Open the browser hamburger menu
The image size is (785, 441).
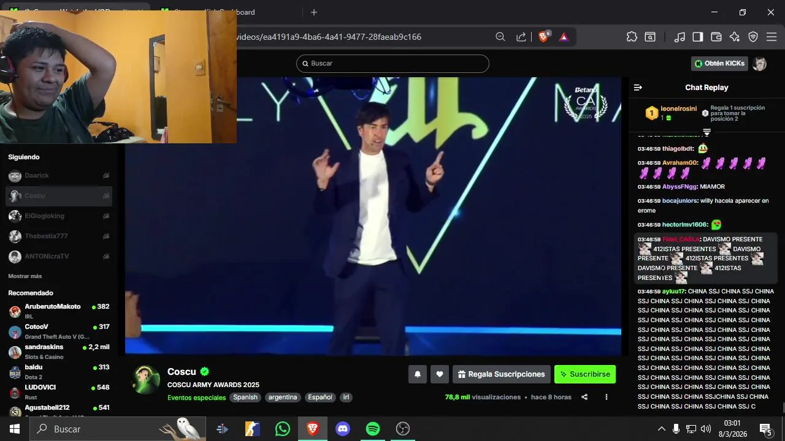pos(772,37)
